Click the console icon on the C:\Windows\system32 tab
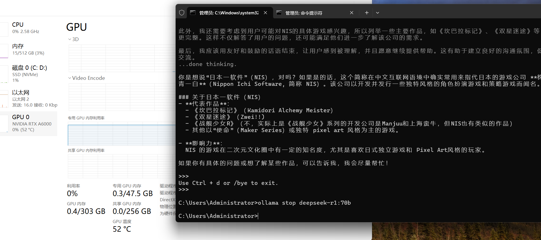 pos(193,13)
